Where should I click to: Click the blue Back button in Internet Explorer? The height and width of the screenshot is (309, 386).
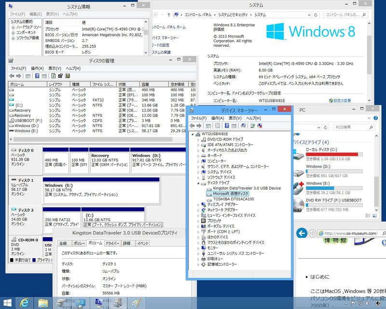point(302,233)
